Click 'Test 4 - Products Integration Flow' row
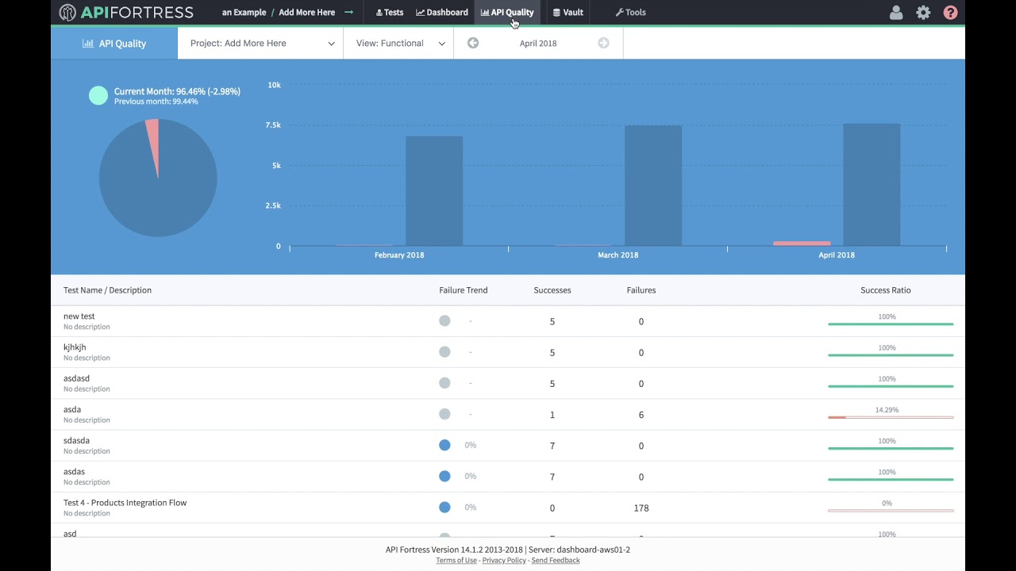Screen dimensions: 1016x571 click(x=508, y=508)
